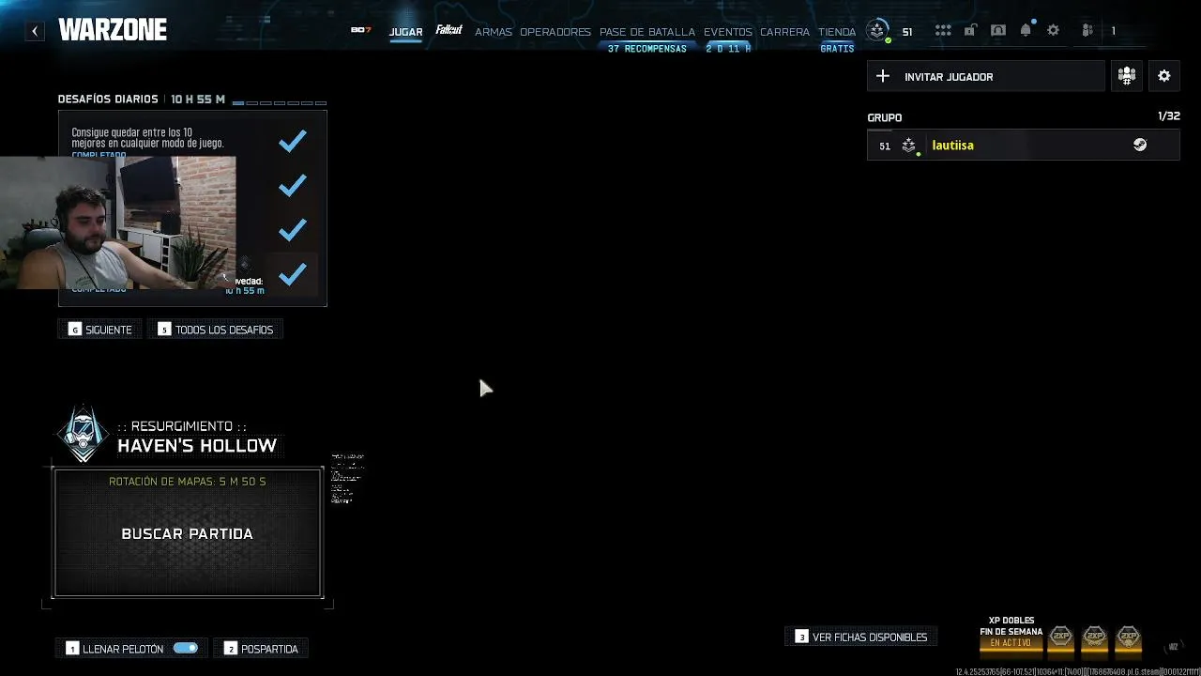1201x676 pixels.
Task: Click Siguiente challenge button
Action: click(100, 330)
